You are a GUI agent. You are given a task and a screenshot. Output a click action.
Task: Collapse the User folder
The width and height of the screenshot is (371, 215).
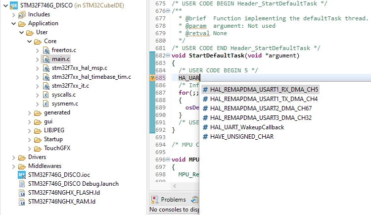(x=22, y=33)
